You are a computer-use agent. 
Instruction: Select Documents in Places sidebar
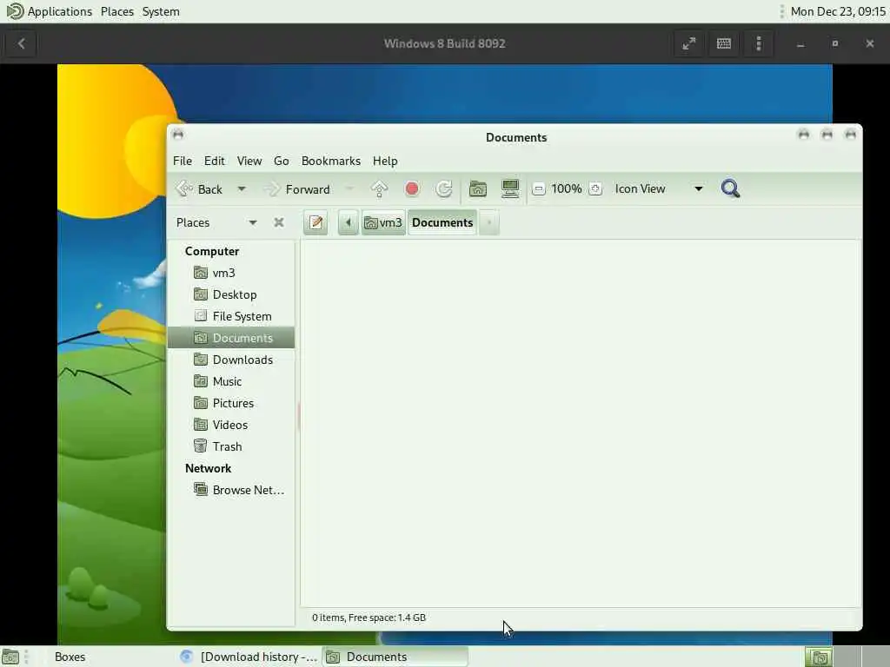point(231,338)
